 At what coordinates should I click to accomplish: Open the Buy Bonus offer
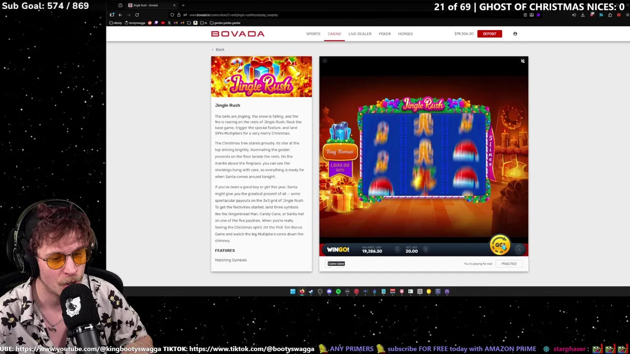[340, 151]
